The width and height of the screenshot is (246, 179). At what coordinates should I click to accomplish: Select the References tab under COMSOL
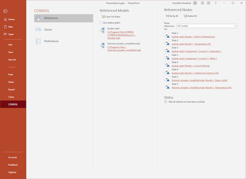coord(63,18)
